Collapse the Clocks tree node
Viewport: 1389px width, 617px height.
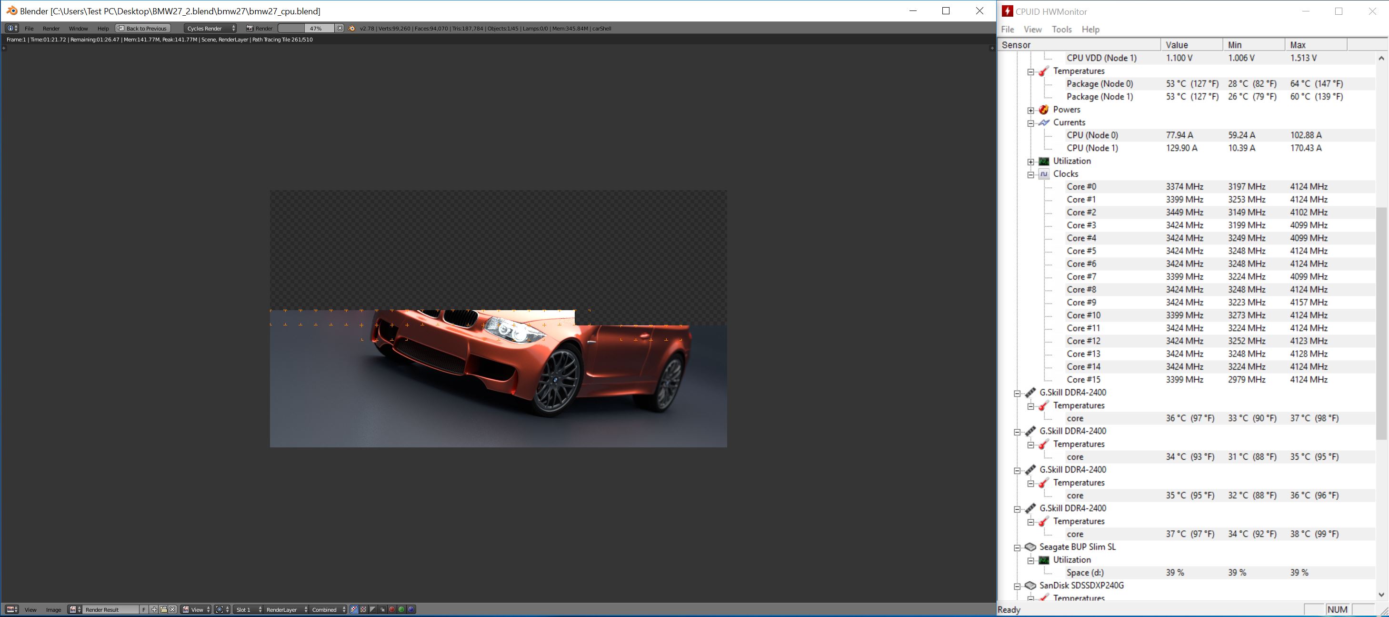(x=1030, y=174)
